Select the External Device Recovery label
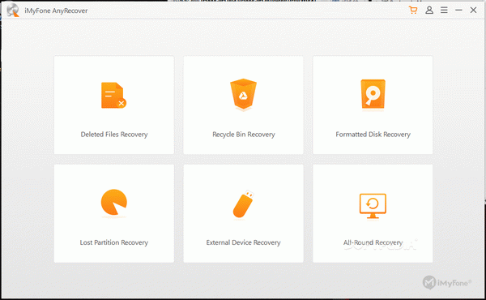The height and width of the screenshot is (300, 486). point(243,242)
